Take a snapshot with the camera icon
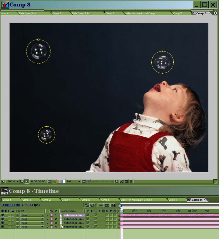This screenshot has height=239, width=219. point(50,181)
